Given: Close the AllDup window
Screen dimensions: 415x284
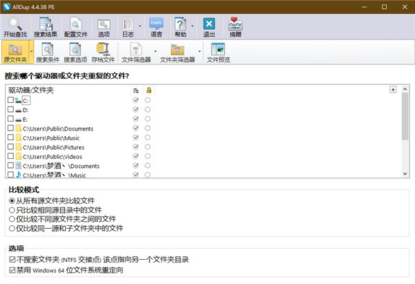Looking at the screenshot, I should coord(405,7).
